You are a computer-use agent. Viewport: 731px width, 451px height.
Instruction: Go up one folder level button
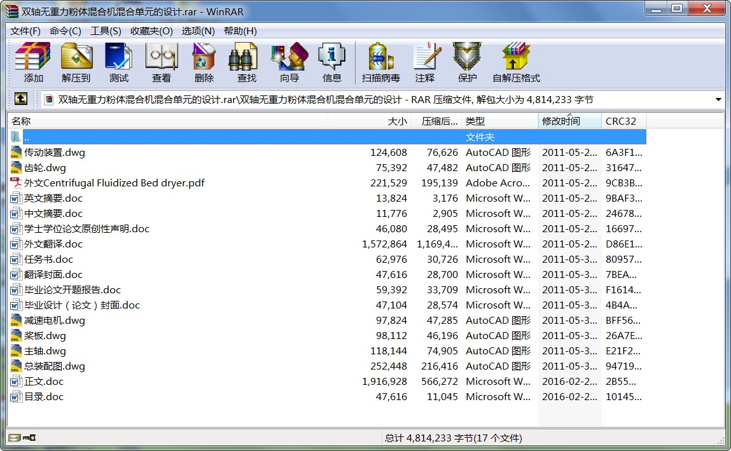click(x=21, y=99)
